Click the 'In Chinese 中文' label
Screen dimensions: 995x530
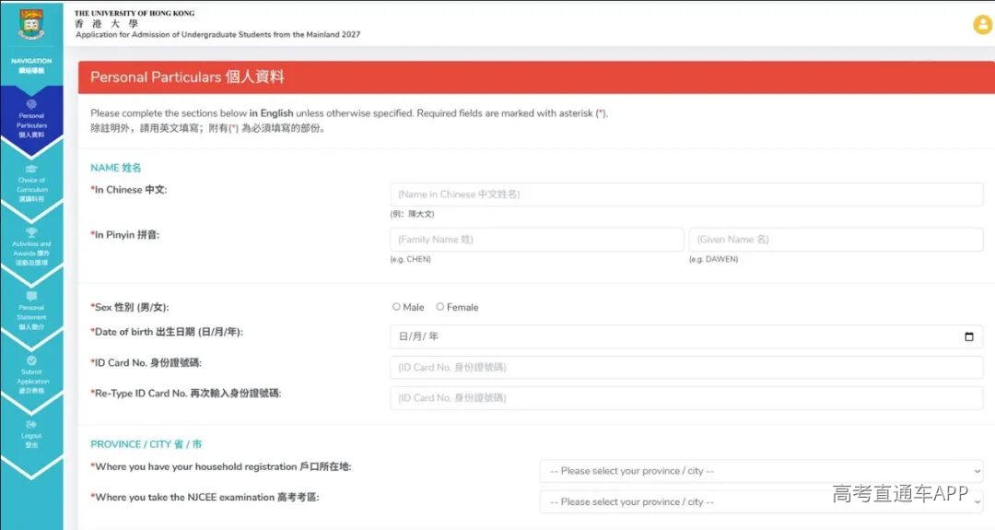pyautogui.click(x=129, y=190)
